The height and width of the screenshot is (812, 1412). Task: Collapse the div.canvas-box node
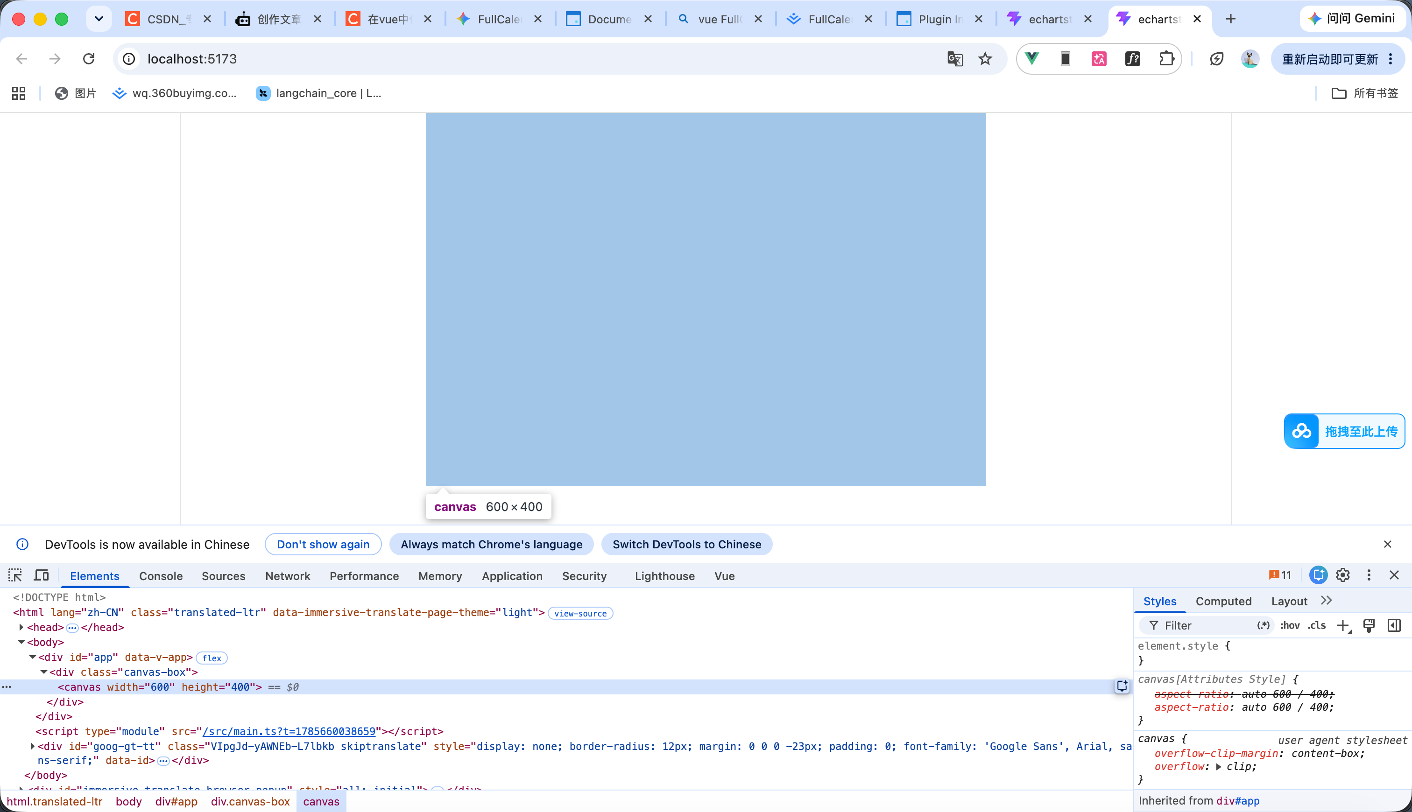[43, 672]
